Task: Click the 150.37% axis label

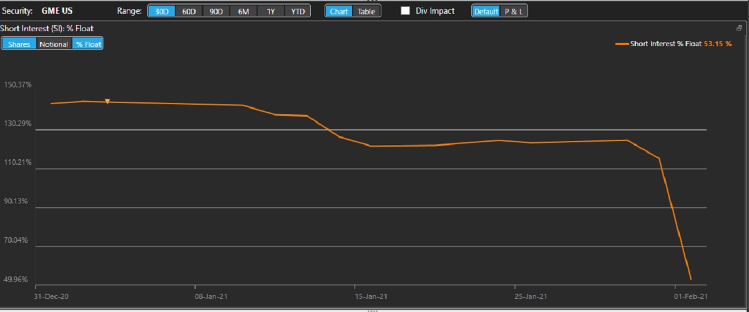Action: click(17, 85)
